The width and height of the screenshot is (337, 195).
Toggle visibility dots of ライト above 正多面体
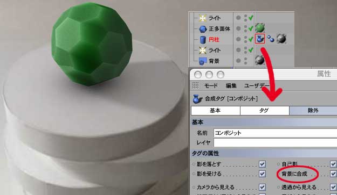[x=245, y=18]
